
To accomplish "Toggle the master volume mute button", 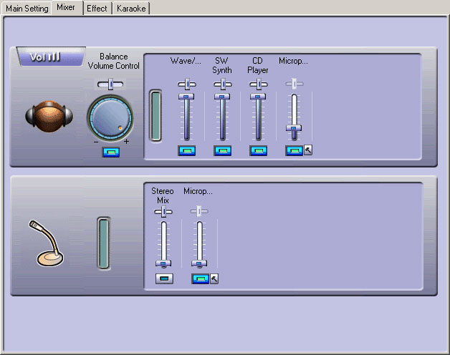I will click(x=111, y=152).
